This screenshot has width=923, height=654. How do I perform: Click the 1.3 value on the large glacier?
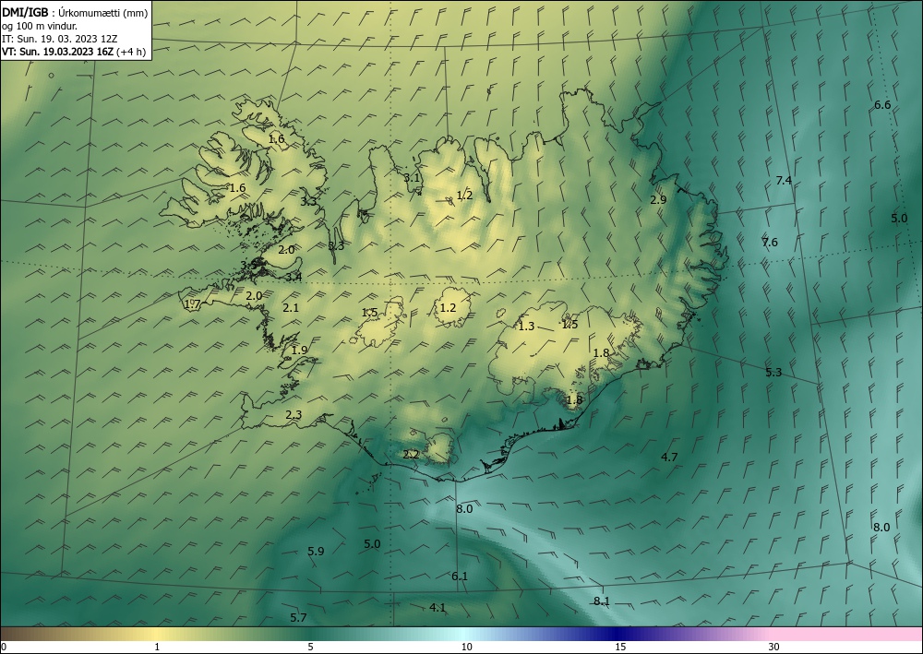[526, 327]
